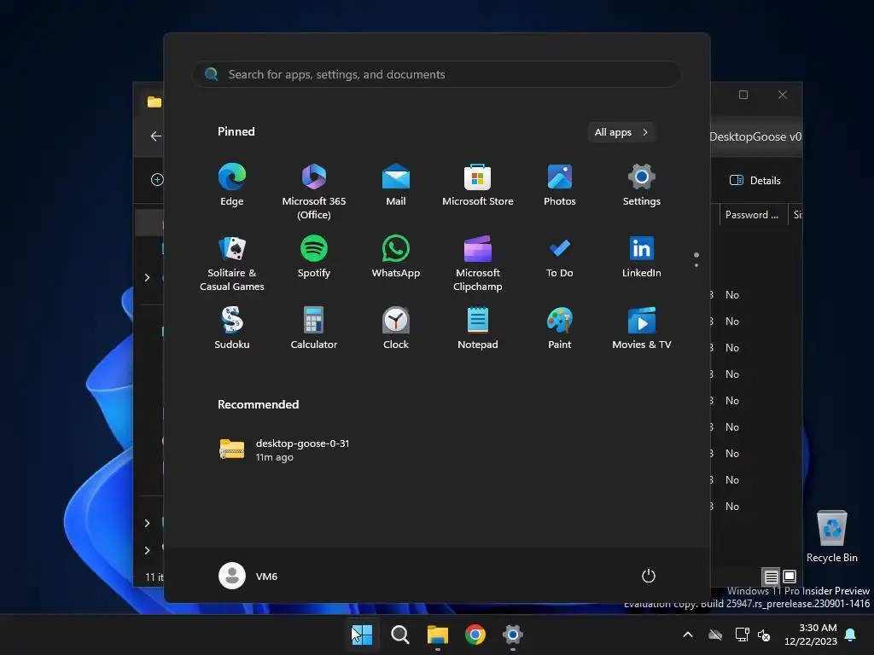Launch the Photos app
The width and height of the screenshot is (874, 655).
click(x=560, y=185)
